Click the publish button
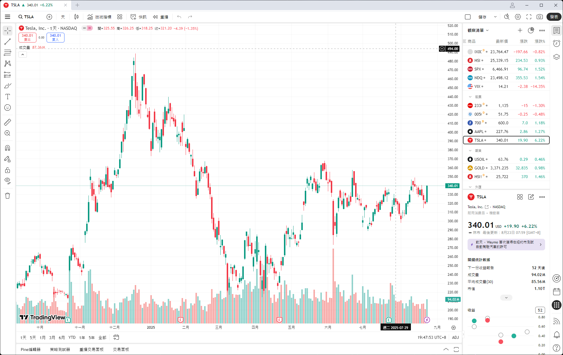563x355 pixels. (554, 17)
